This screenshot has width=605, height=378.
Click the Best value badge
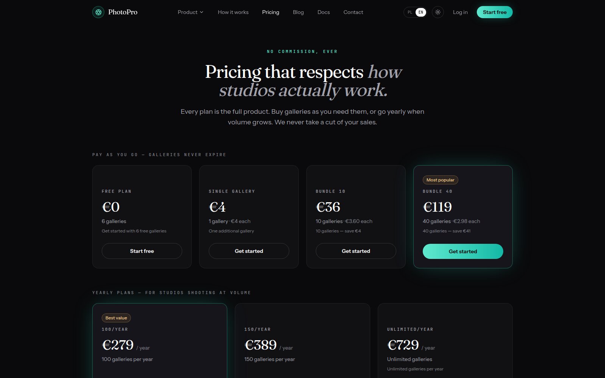(x=116, y=318)
